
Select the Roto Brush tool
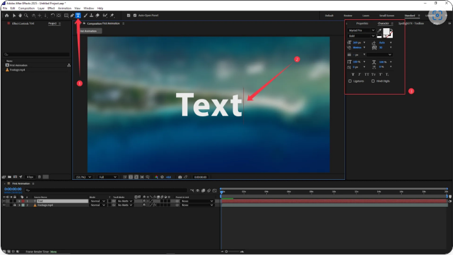point(105,15)
